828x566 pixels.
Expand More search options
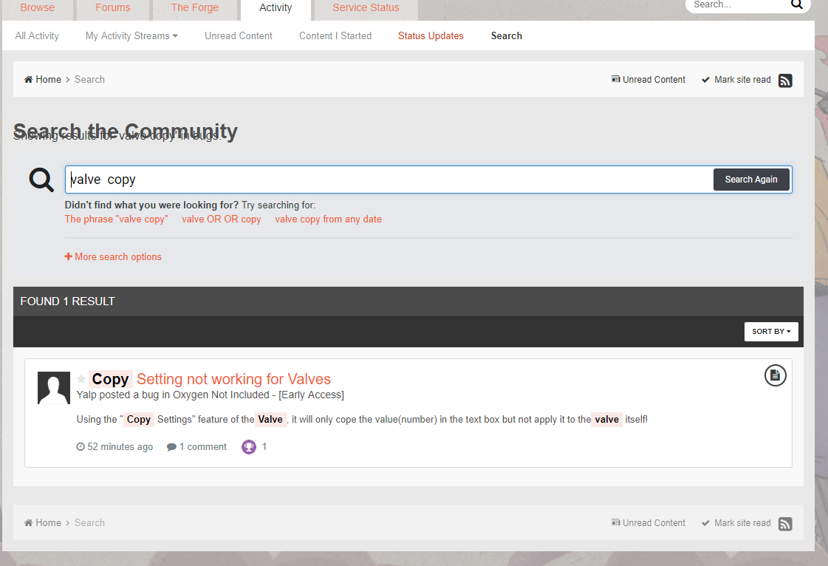click(x=113, y=257)
